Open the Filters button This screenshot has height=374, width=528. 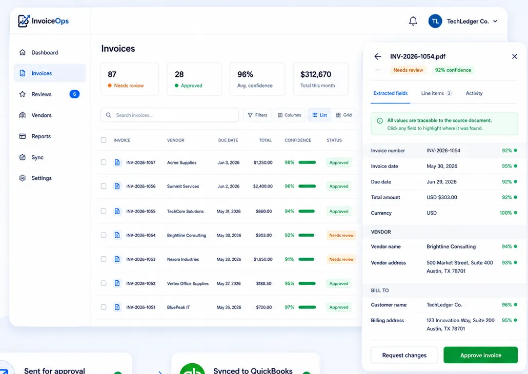click(x=257, y=115)
